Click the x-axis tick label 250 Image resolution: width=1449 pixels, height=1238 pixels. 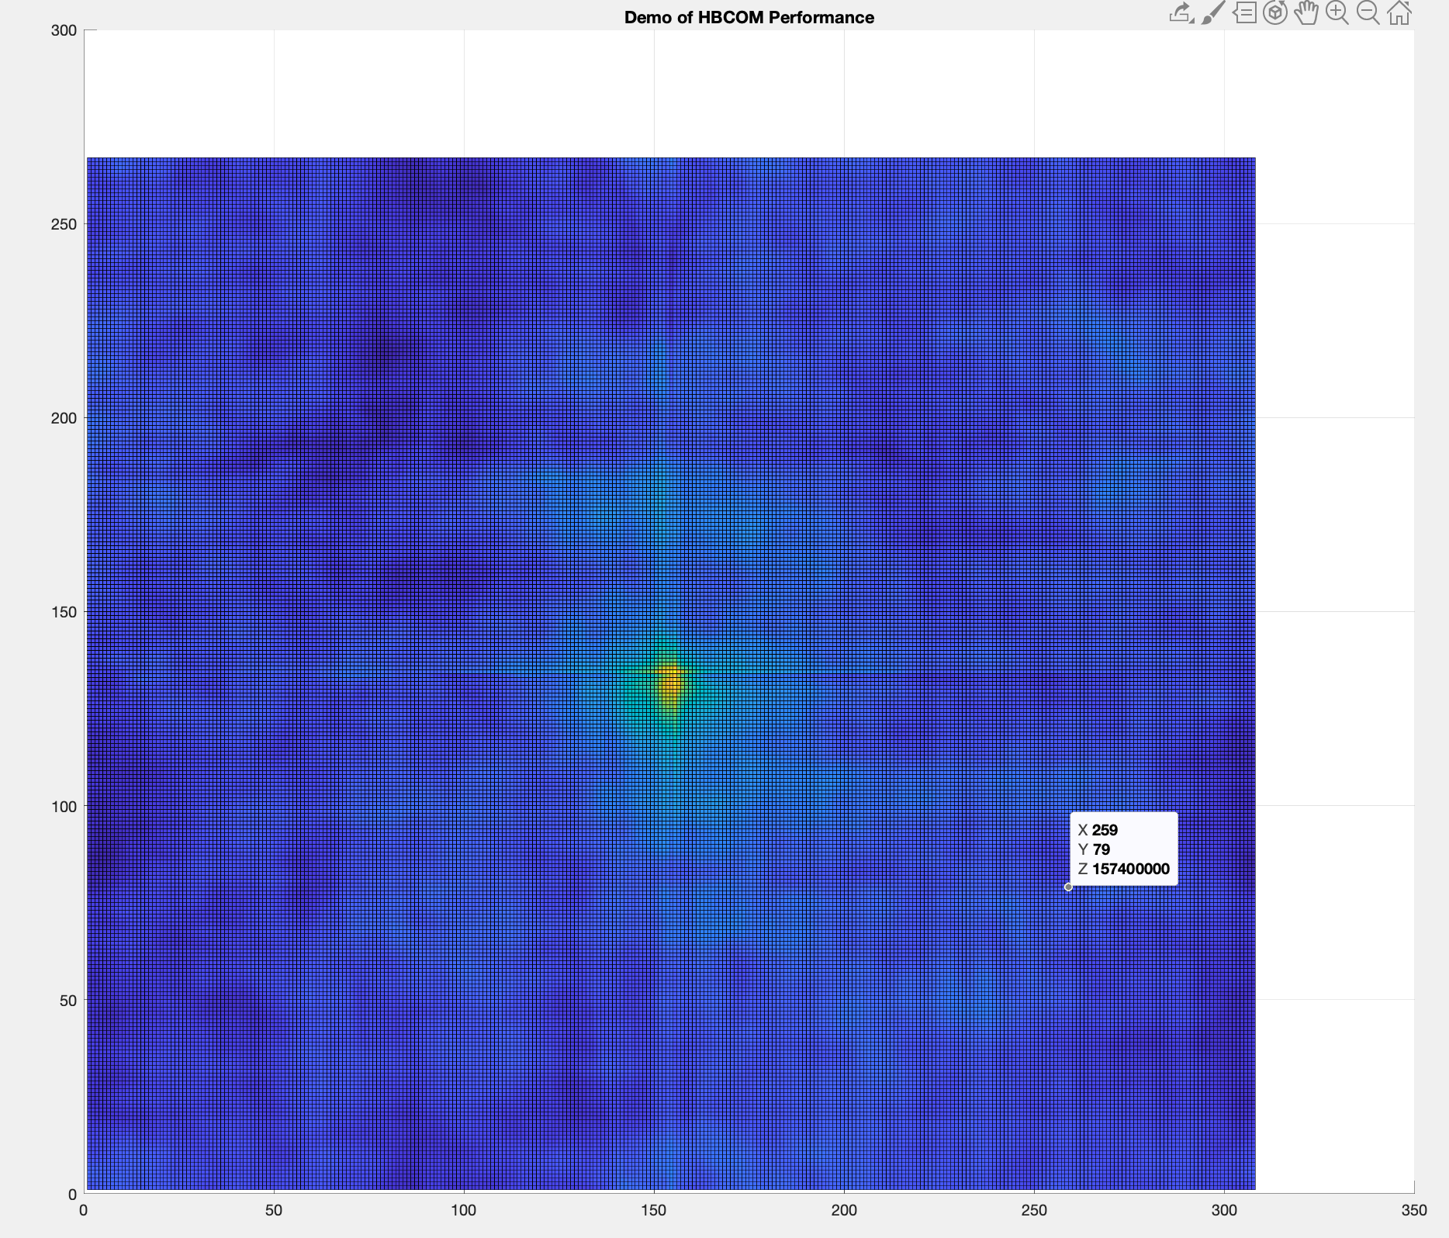coord(1034,1210)
